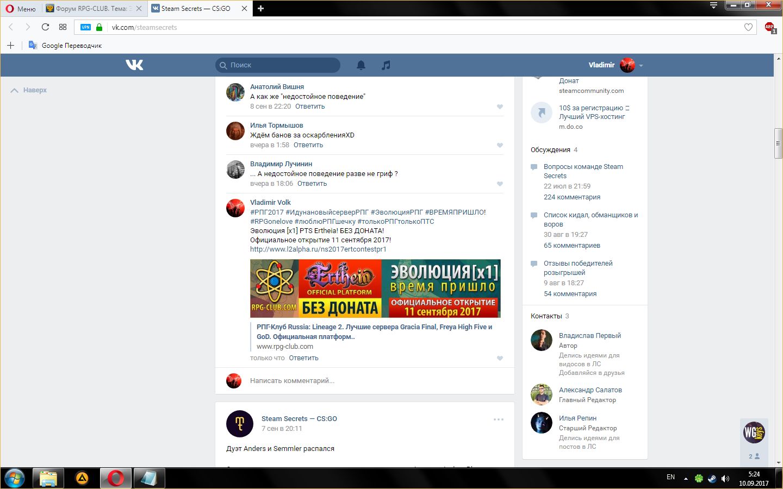Click Анатолий Вишня's avatar
This screenshot has width=783, height=489.
click(235, 92)
